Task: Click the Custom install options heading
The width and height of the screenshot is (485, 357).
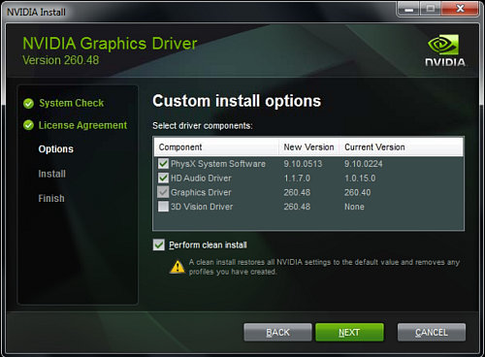Action: coord(237,101)
